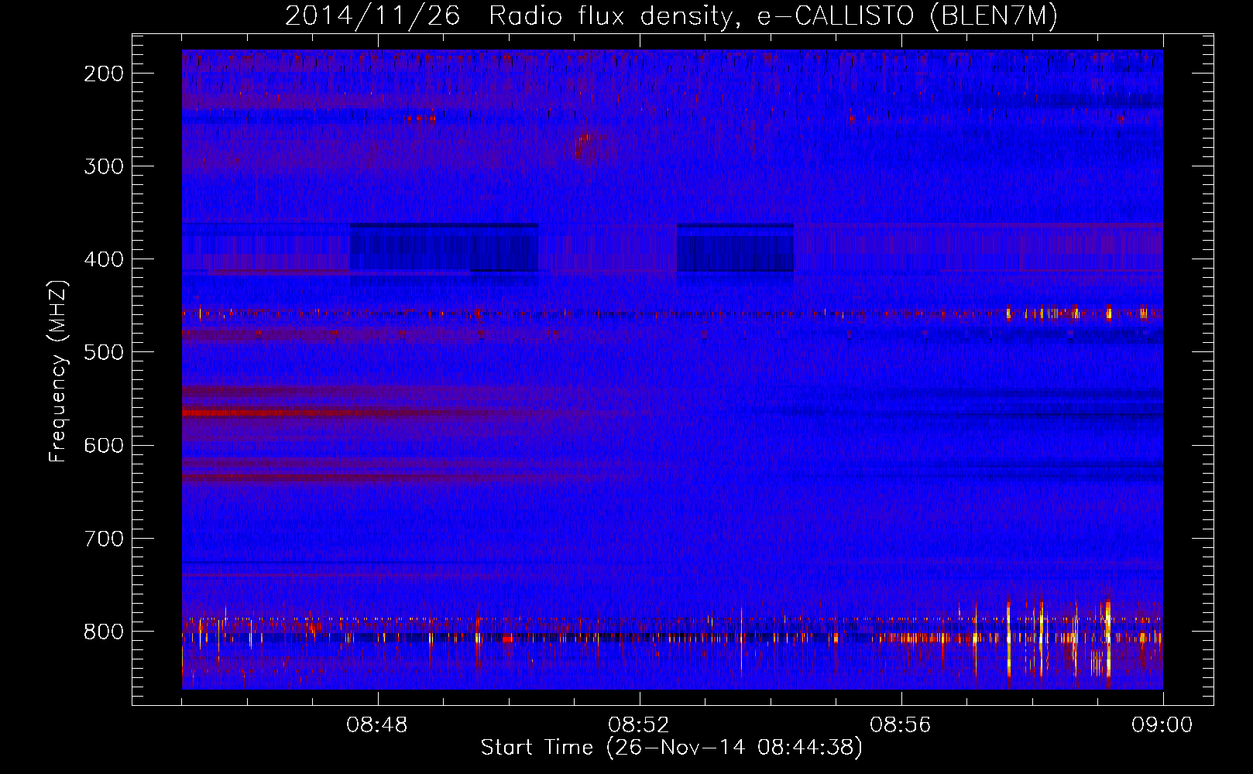Click the 08:52 time tick label
Image resolution: width=1253 pixels, height=774 pixels.
[639, 725]
